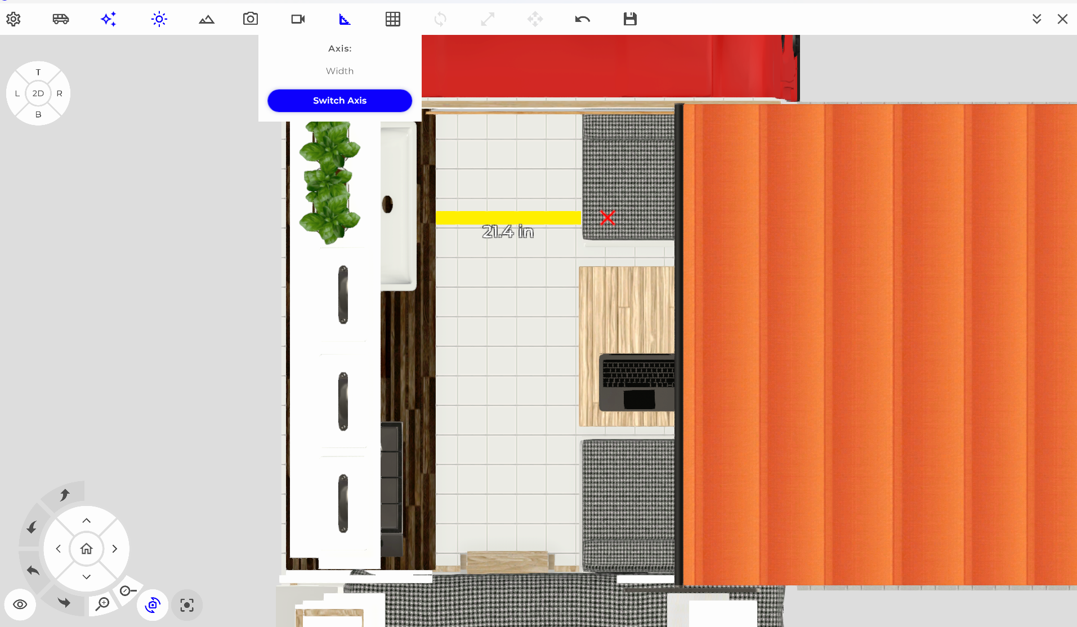Select the T top view
The height and width of the screenshot is (627, 1077).
click(x=38, y=72)
